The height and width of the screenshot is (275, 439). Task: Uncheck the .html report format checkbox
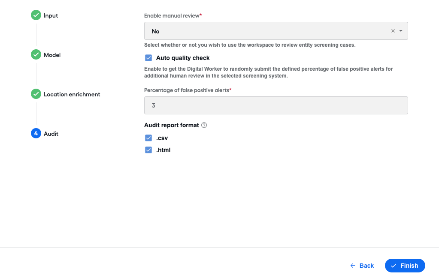click(x=148, y=150)
